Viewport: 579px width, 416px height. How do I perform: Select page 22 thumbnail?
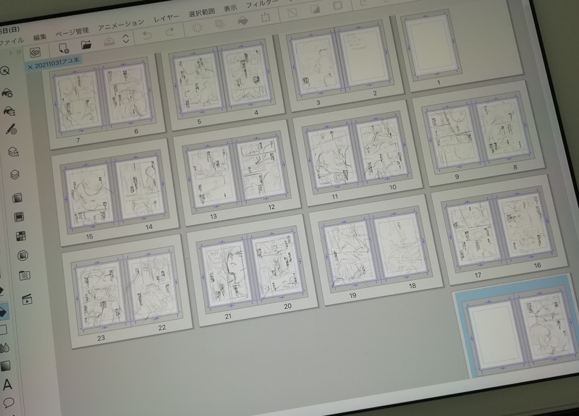pos(151,287)
